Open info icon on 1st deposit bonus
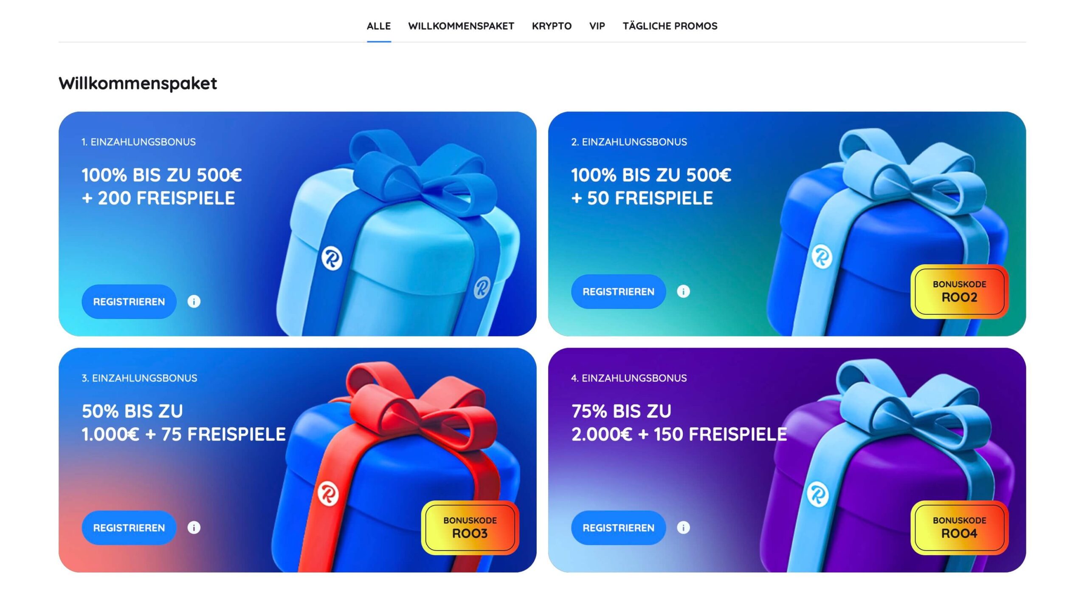Image resolution: width=1087 pixels, height=602 pixels. click(194, 302)
